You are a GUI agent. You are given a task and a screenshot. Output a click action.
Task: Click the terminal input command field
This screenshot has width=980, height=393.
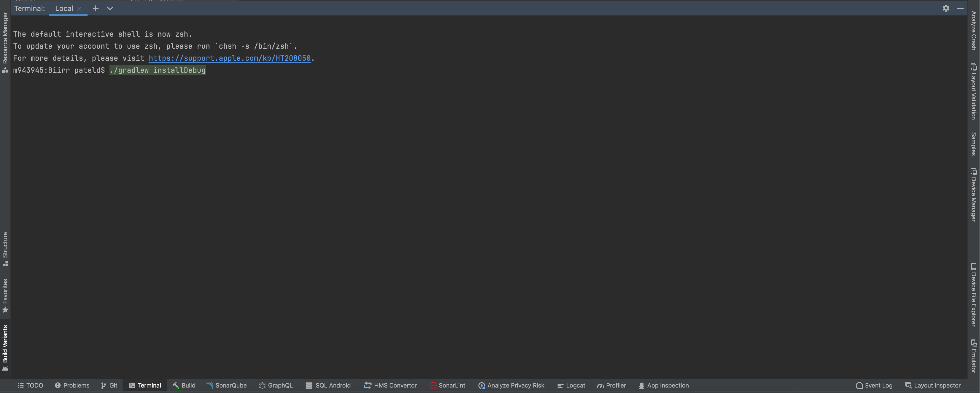point(158,69)
